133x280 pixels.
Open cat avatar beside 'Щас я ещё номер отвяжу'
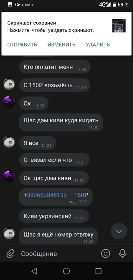tap(9, 233)
